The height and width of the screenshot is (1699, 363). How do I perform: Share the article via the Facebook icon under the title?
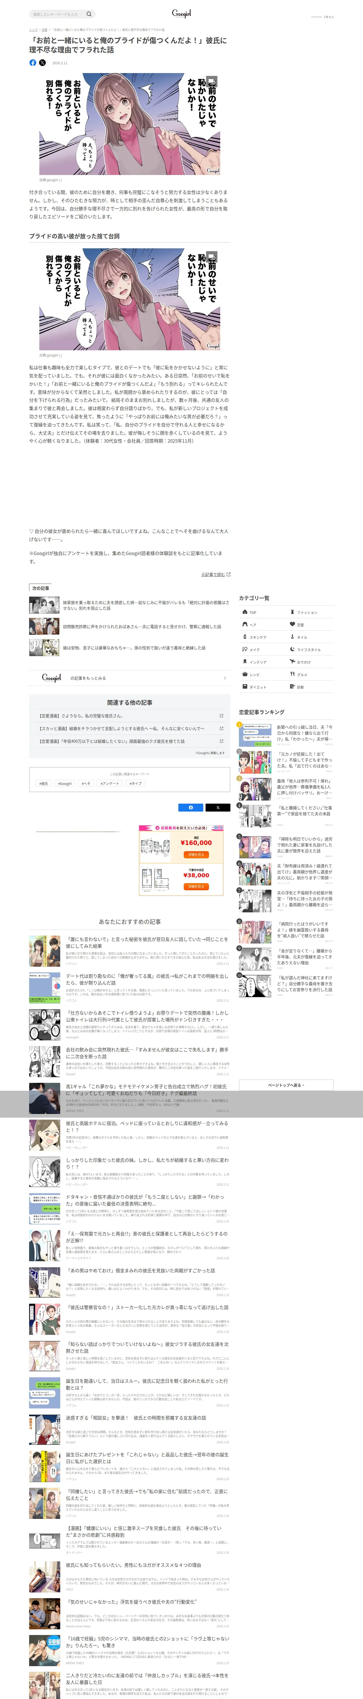pyautogui.click(x=33, y=63)
